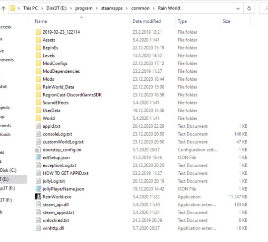Open the address bar history dropdown
Image resolution: width=268 pixels, height=242 pixels.
(x=238, y=8)
